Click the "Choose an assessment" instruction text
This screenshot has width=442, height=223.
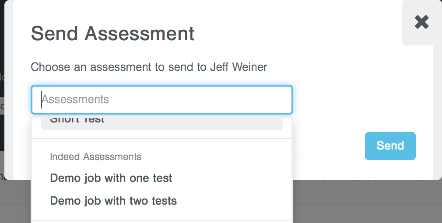pyautogui.click(x=109, y=67)
